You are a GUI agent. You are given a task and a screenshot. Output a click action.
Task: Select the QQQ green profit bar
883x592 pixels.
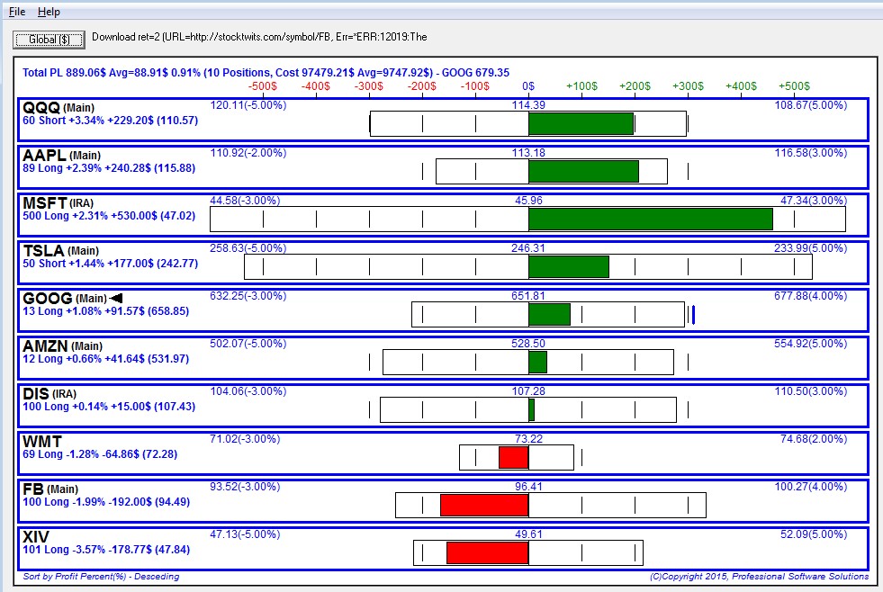click(x=581, y=124)
